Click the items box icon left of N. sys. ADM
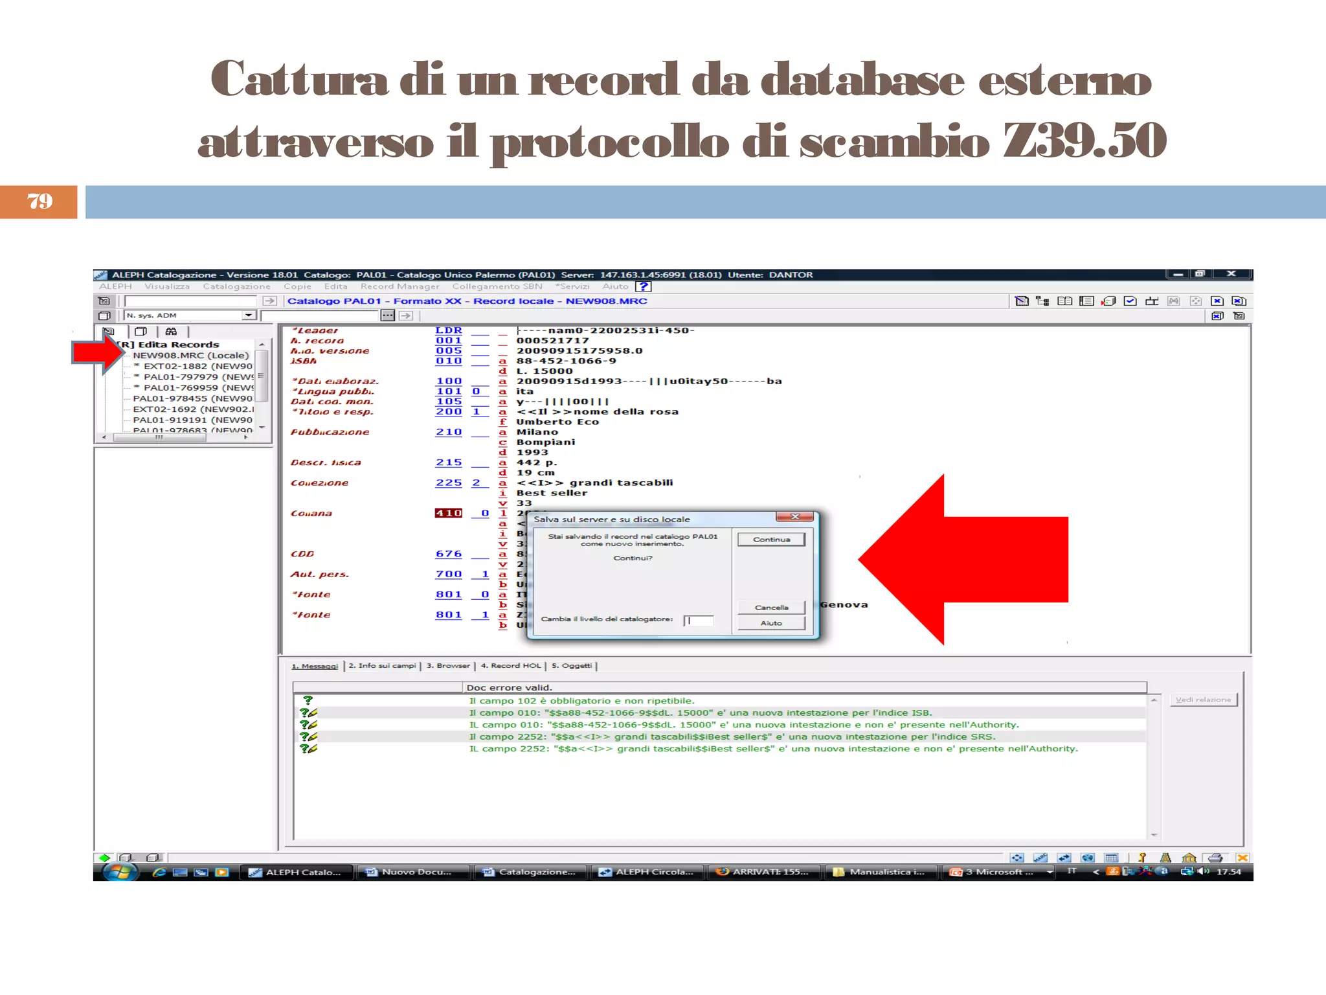Image resolution: width=1326 pixels, height=995 pixels. [x=104, y=315]
